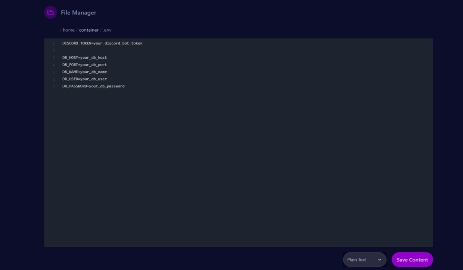Click the your_discord_bot_token placeholder value
Viewport: 463px width, 270px height.
[x=118, y=43]
